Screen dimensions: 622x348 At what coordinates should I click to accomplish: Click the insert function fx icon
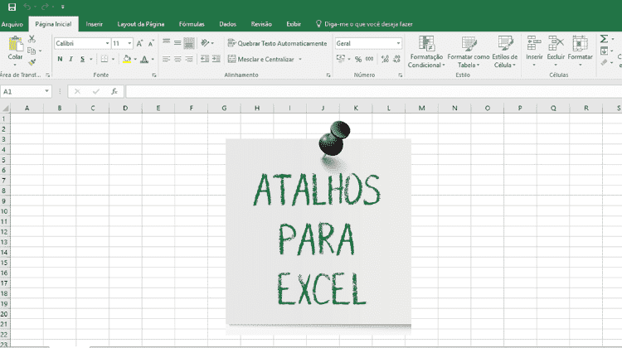[x=114, y=91]
